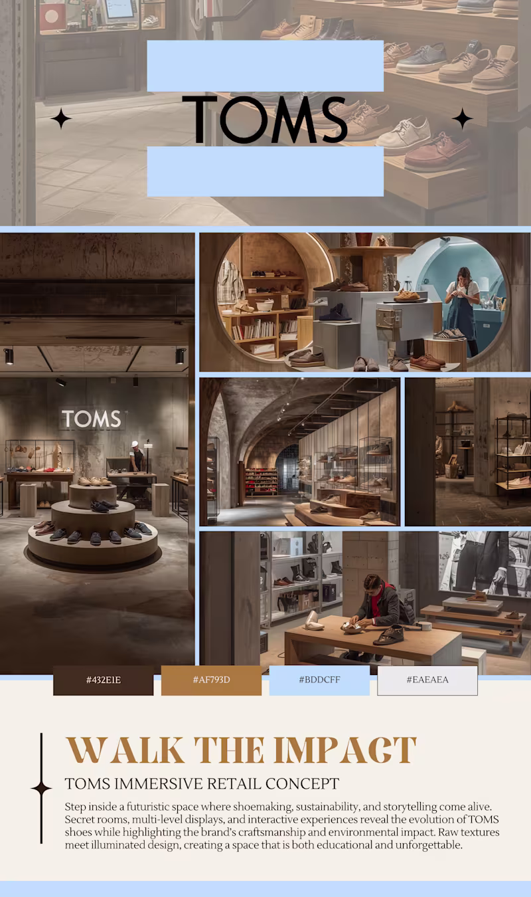
Task: Select the tan #AF793D color swatch
Action: point(211,680)
